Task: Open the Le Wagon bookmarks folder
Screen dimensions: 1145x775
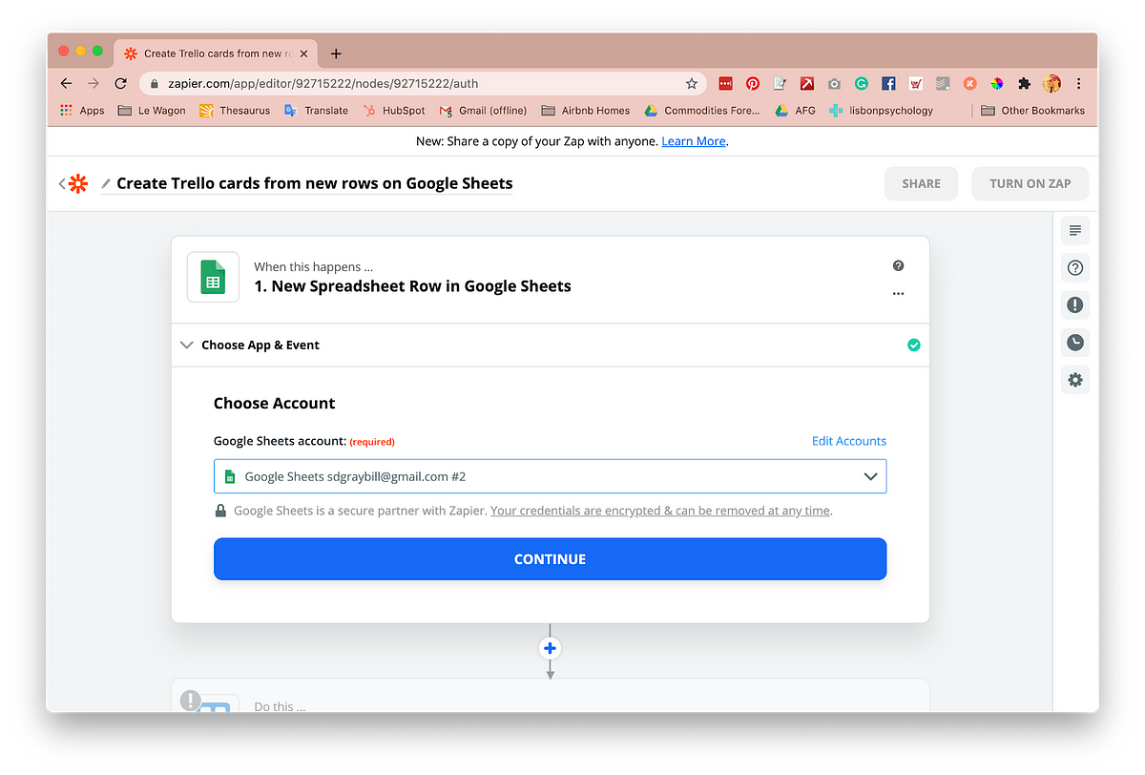Action: coord(152,111)
